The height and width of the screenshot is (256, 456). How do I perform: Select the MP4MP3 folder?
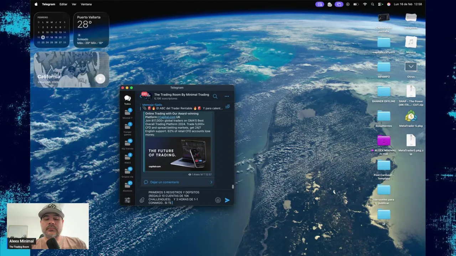tap(384, 70)
